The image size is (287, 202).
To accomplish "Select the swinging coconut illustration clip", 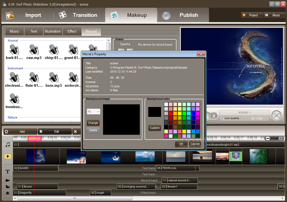I will point(136,187).
